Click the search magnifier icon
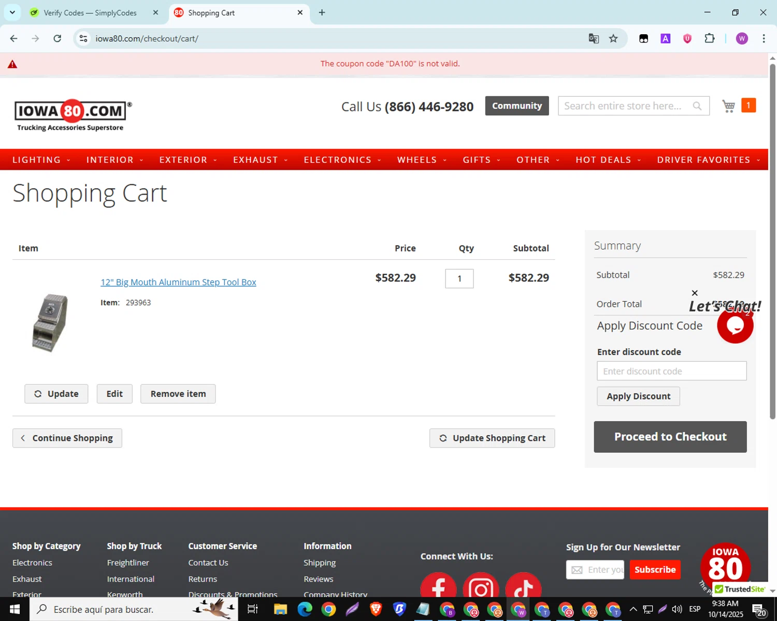Screen dimensions: 777x621 pos(697,106)
